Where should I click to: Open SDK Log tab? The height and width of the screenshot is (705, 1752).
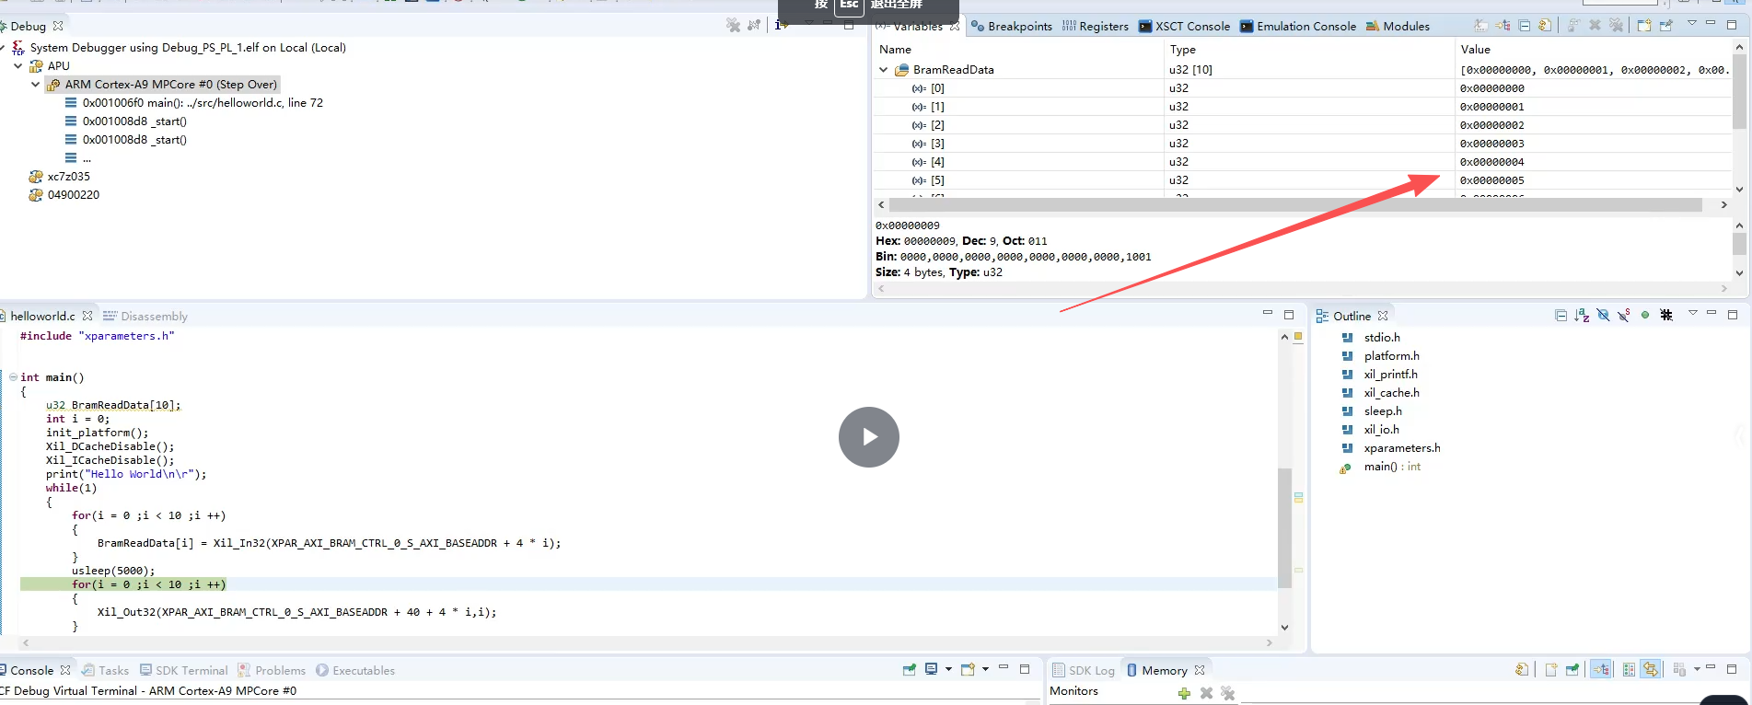click(x=1084, y=670)
